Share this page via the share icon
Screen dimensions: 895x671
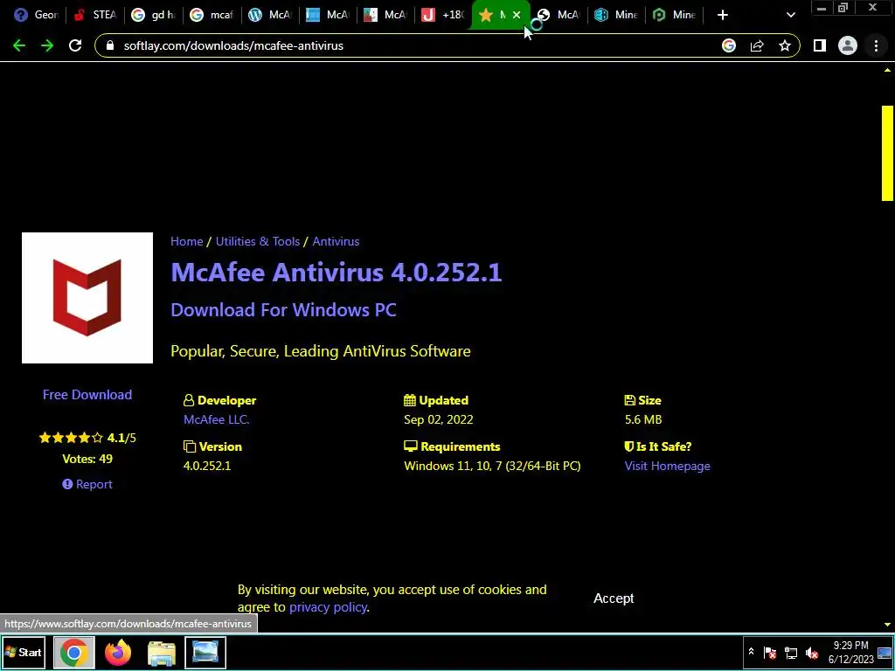(757, 45)
